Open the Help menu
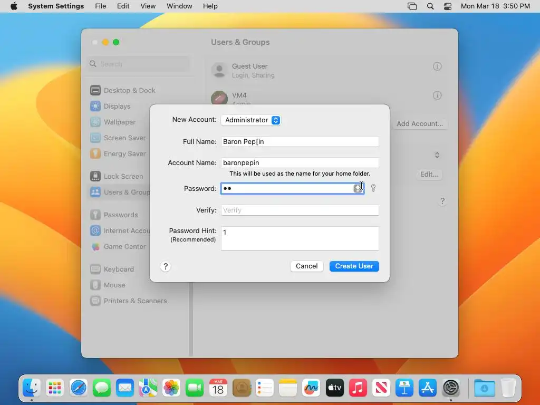This screenshot has width=540, height=405. click(x=210, y=6)
